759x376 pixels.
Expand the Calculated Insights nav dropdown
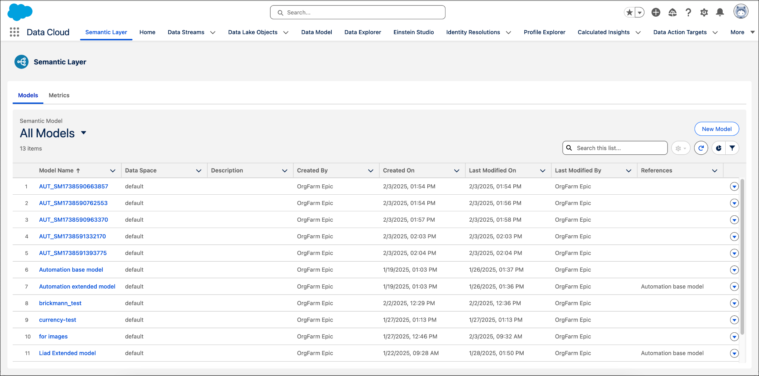tap(638, 33)
